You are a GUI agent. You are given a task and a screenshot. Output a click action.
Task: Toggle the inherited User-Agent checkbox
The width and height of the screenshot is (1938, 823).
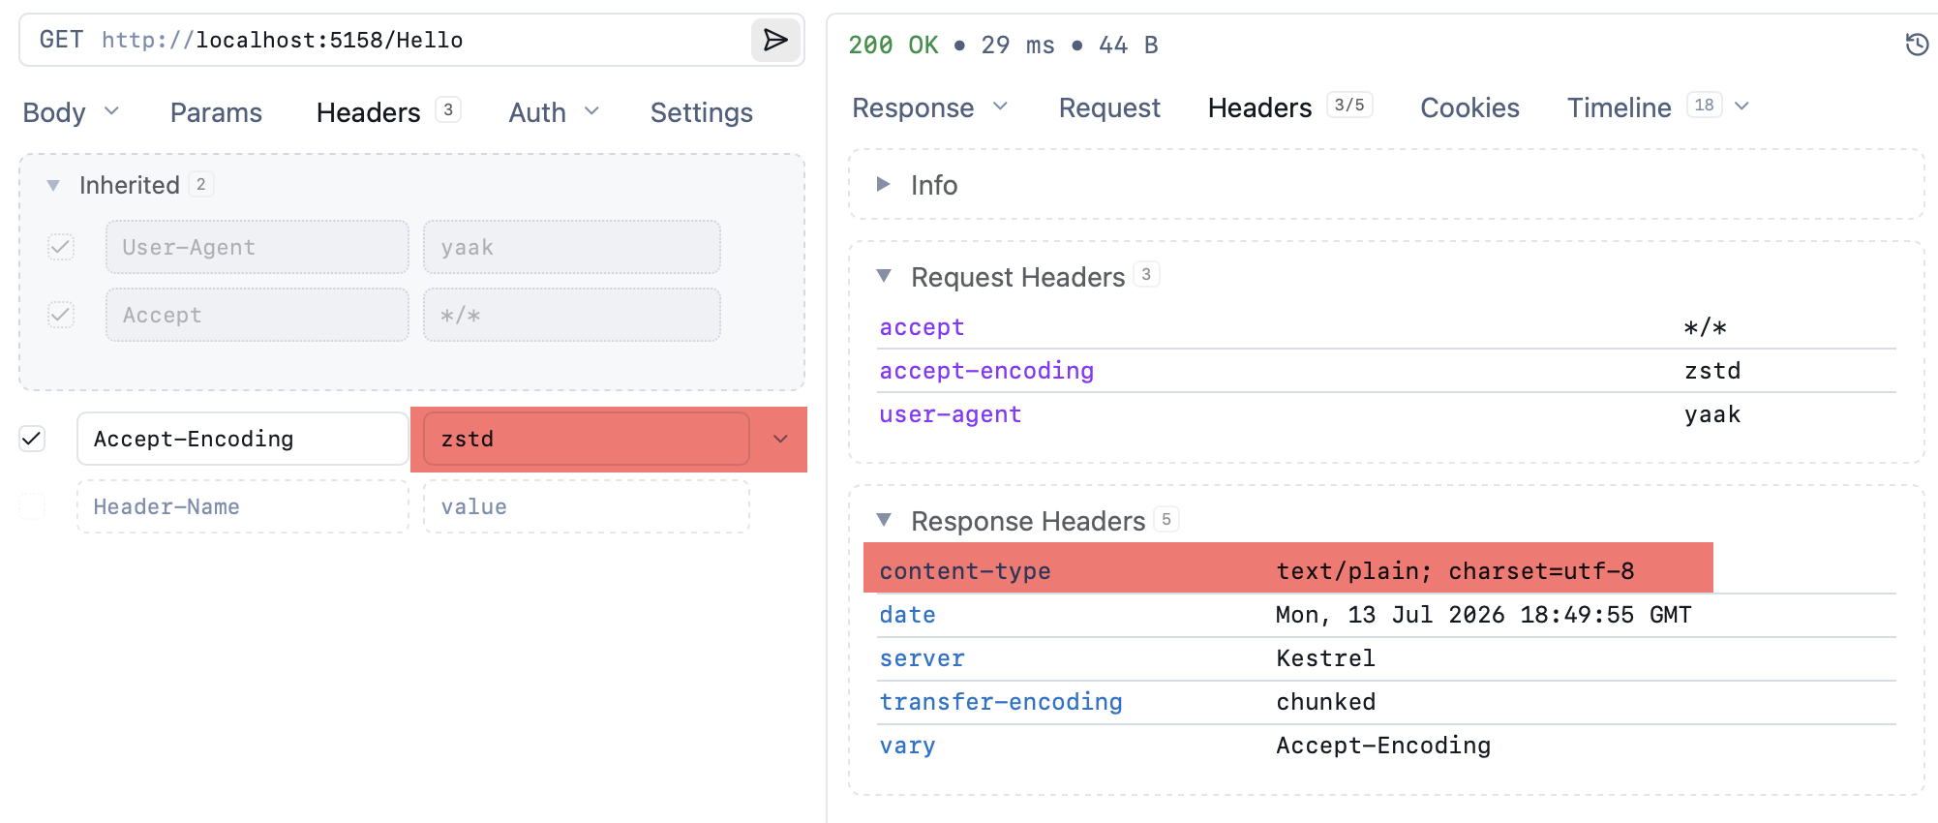[61, 247]
